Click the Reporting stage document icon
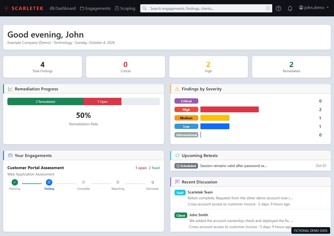Viewport: 334px width, 236px height. [x=118, y=182]
